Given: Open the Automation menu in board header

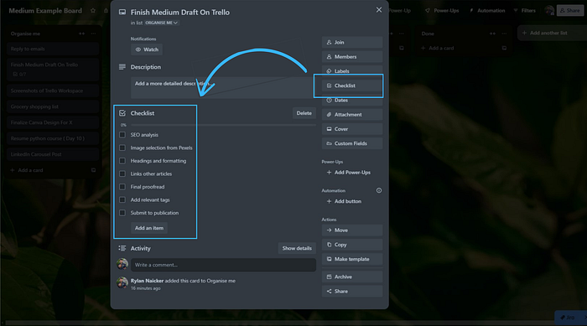Looking at the screenshot, I should pos(487,11).
